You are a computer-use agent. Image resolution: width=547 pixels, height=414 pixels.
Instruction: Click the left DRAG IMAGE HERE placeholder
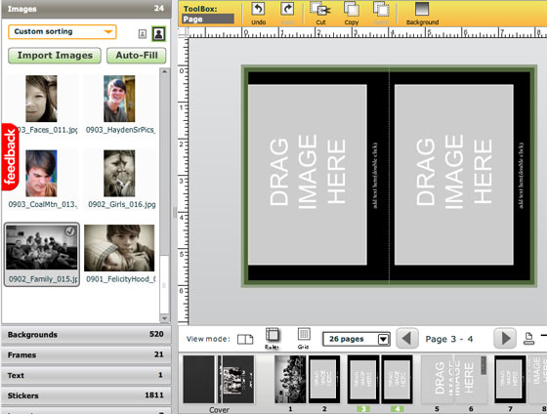tap(308, 175)
